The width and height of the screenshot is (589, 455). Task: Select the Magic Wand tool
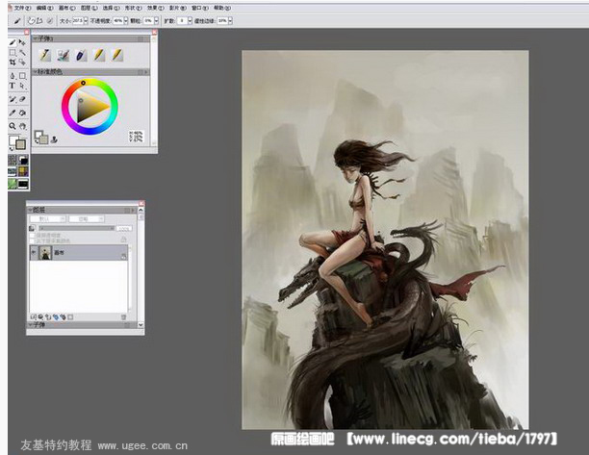(22, 53)
